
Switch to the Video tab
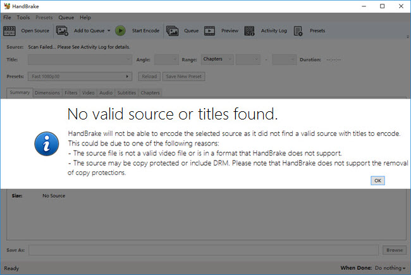tap(88, 93)
